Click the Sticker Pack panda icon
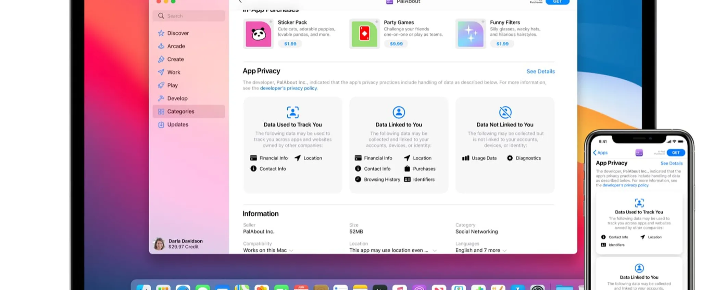726x290 pixels. 258,34
